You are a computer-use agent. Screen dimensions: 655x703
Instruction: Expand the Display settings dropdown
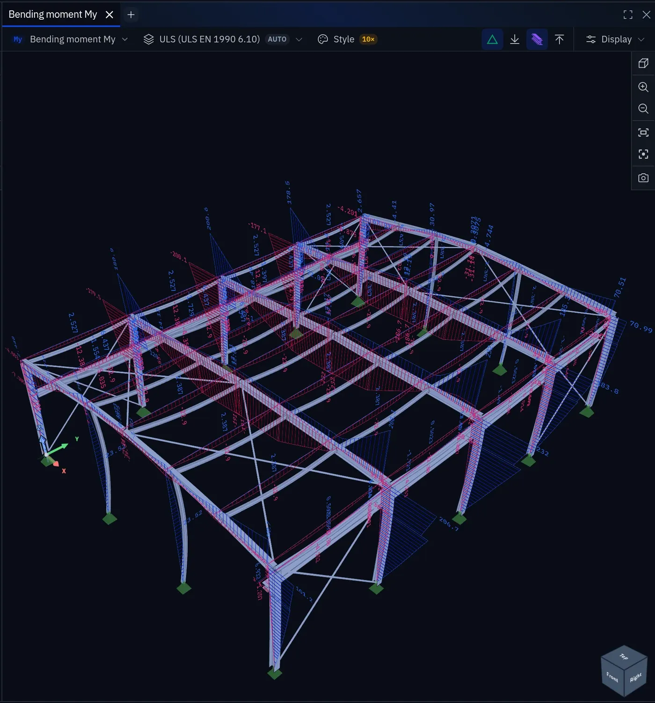pos(615,39)
